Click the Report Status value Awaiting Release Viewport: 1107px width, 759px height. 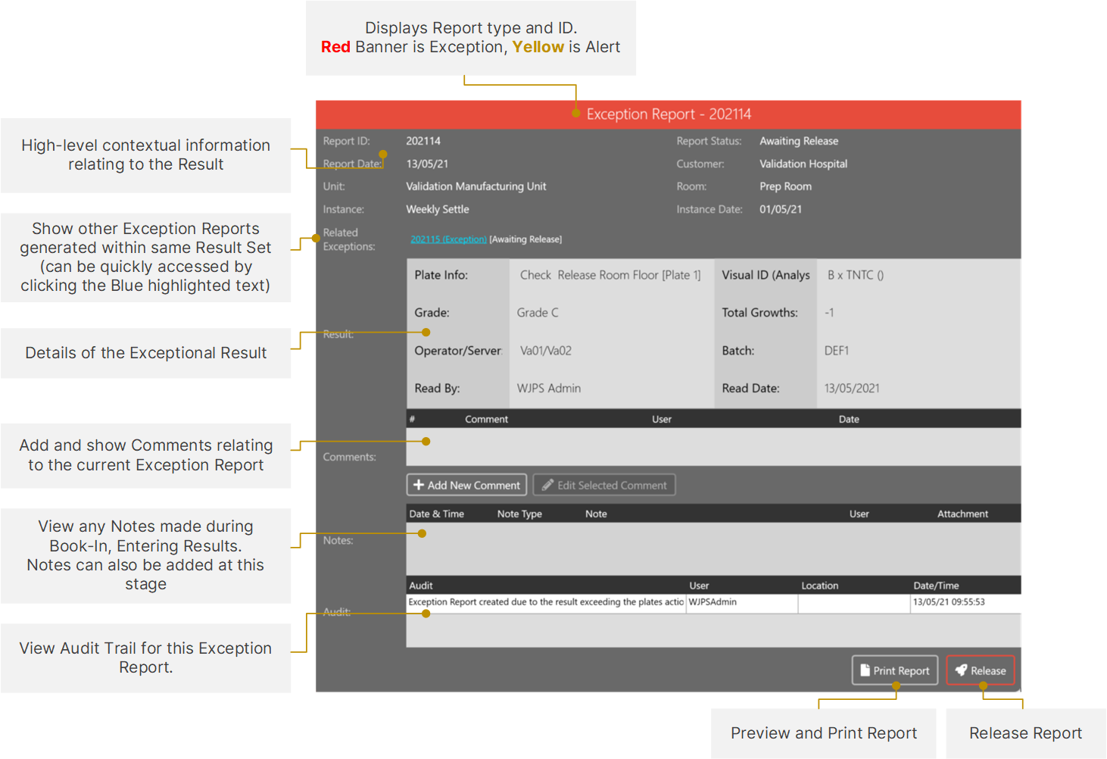(798, 140)
